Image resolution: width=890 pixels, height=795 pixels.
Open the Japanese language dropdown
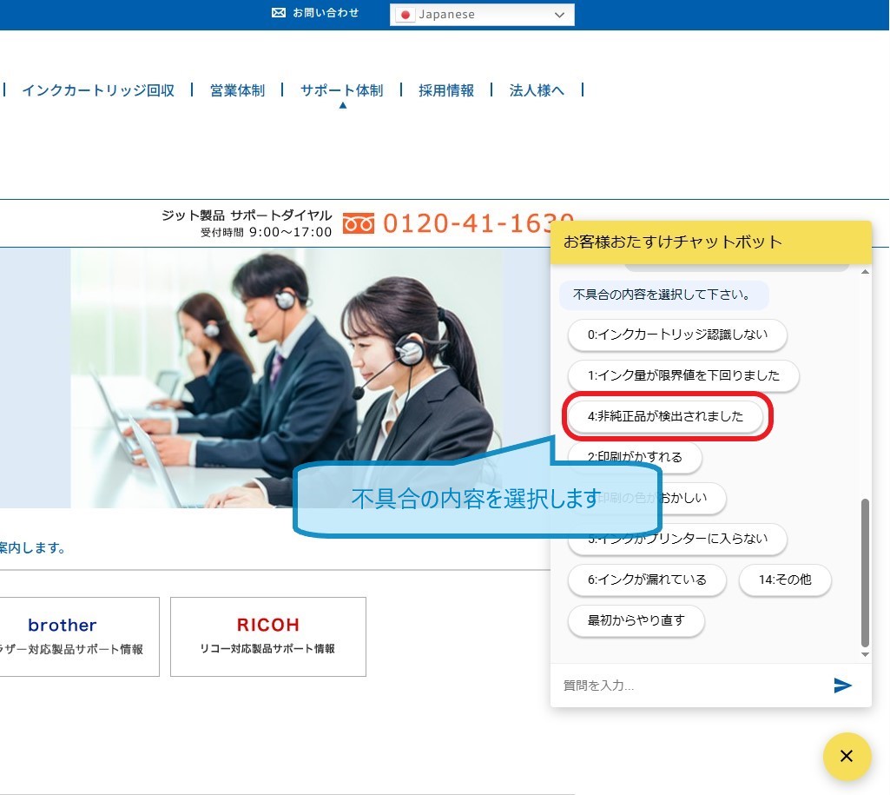pyautogui.click(x=482, y=15)
